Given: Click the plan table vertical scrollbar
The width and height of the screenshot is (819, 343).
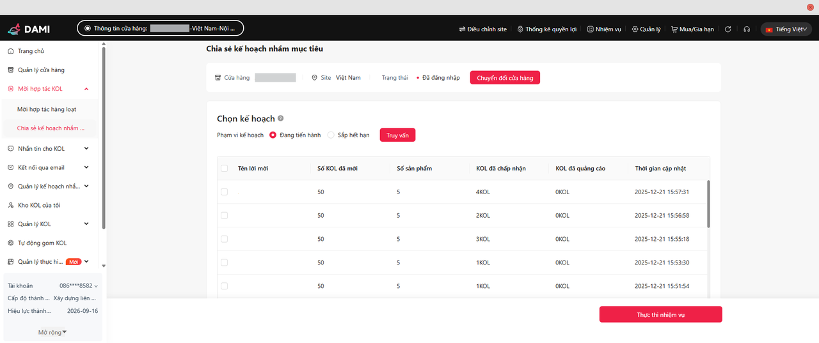Looking at the screenshot, I should [708, 204].
